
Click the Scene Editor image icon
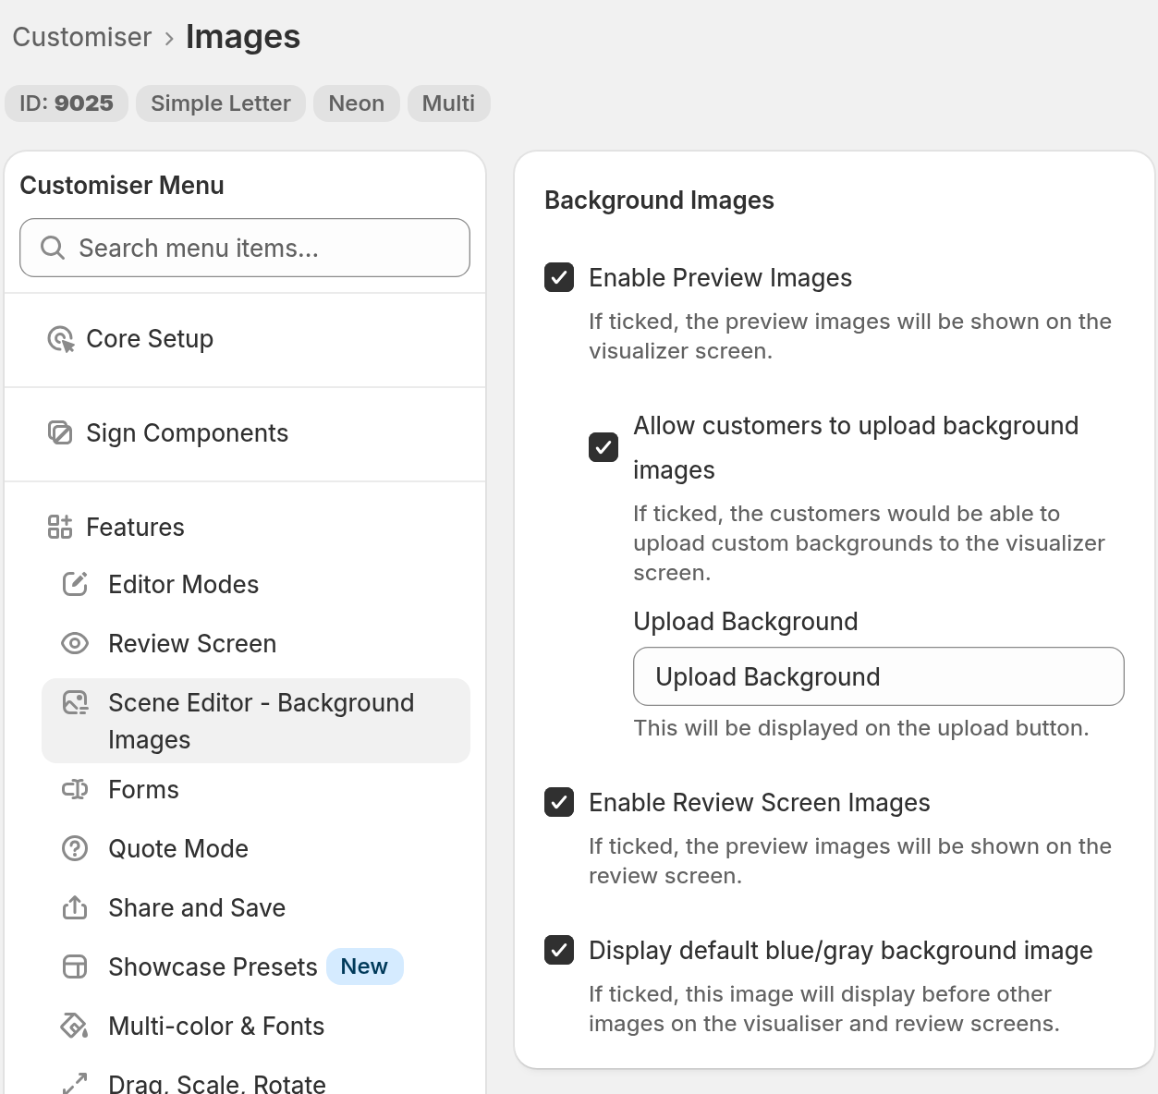point(75,703)
